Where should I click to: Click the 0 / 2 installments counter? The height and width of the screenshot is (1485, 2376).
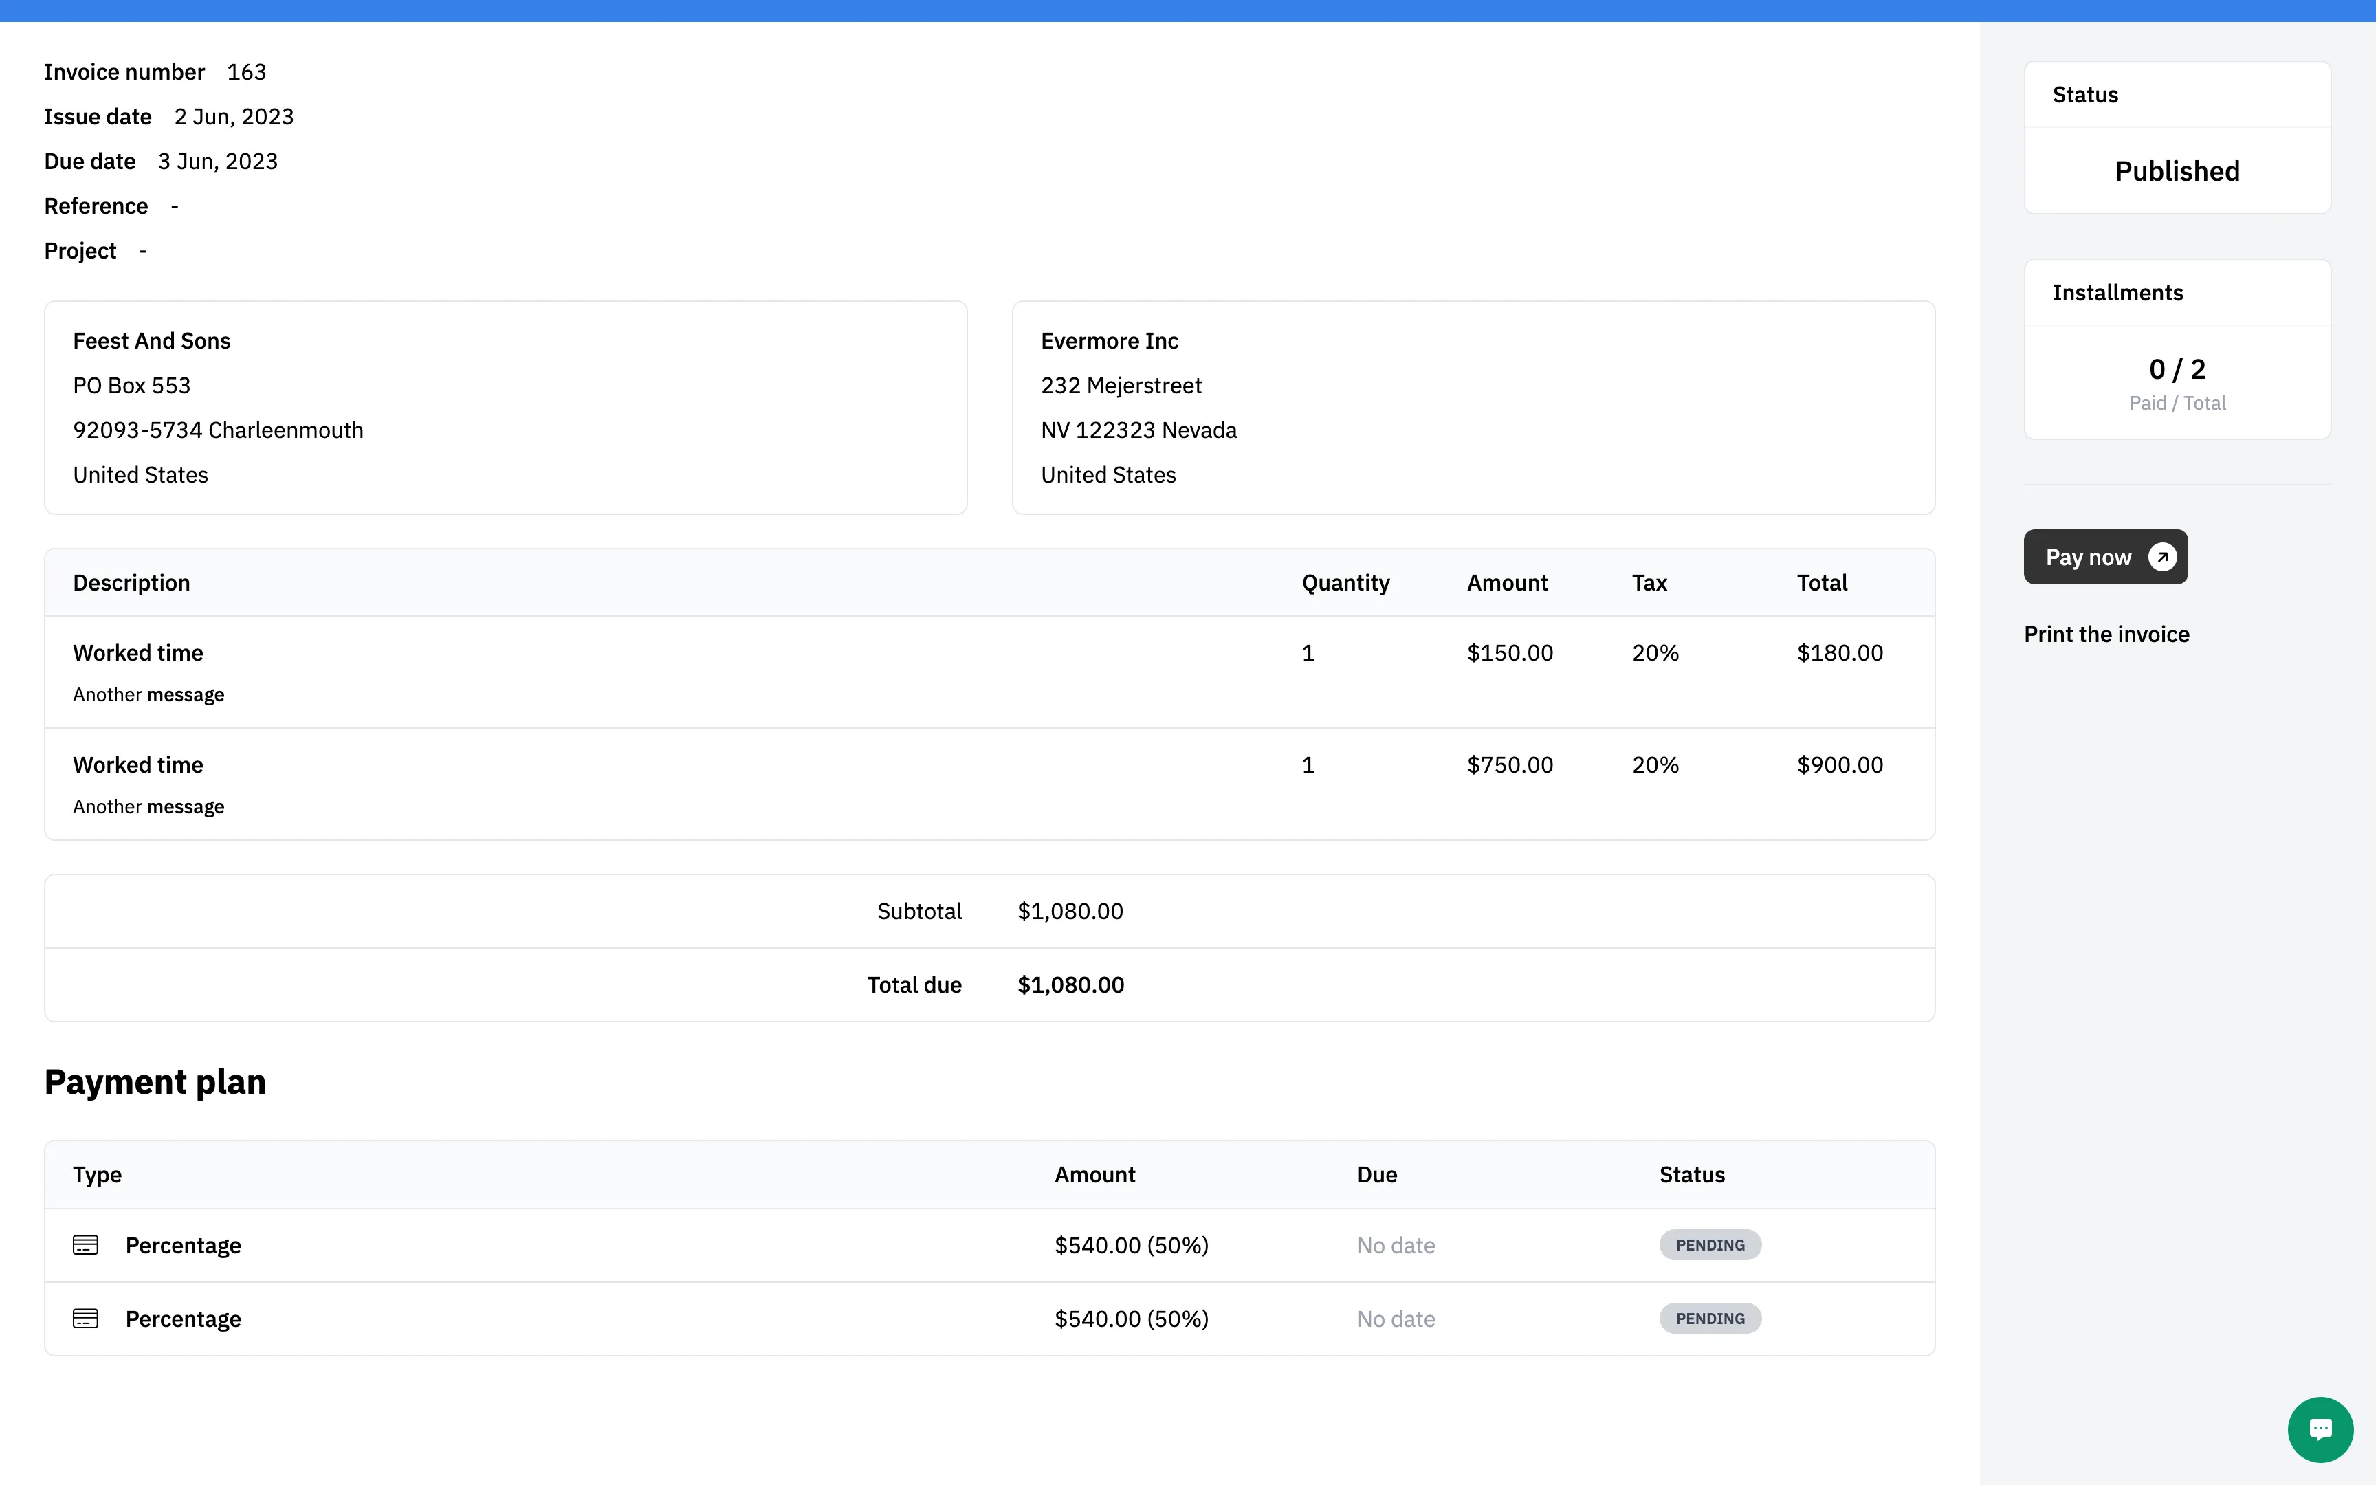click(x=2177, y=369)
